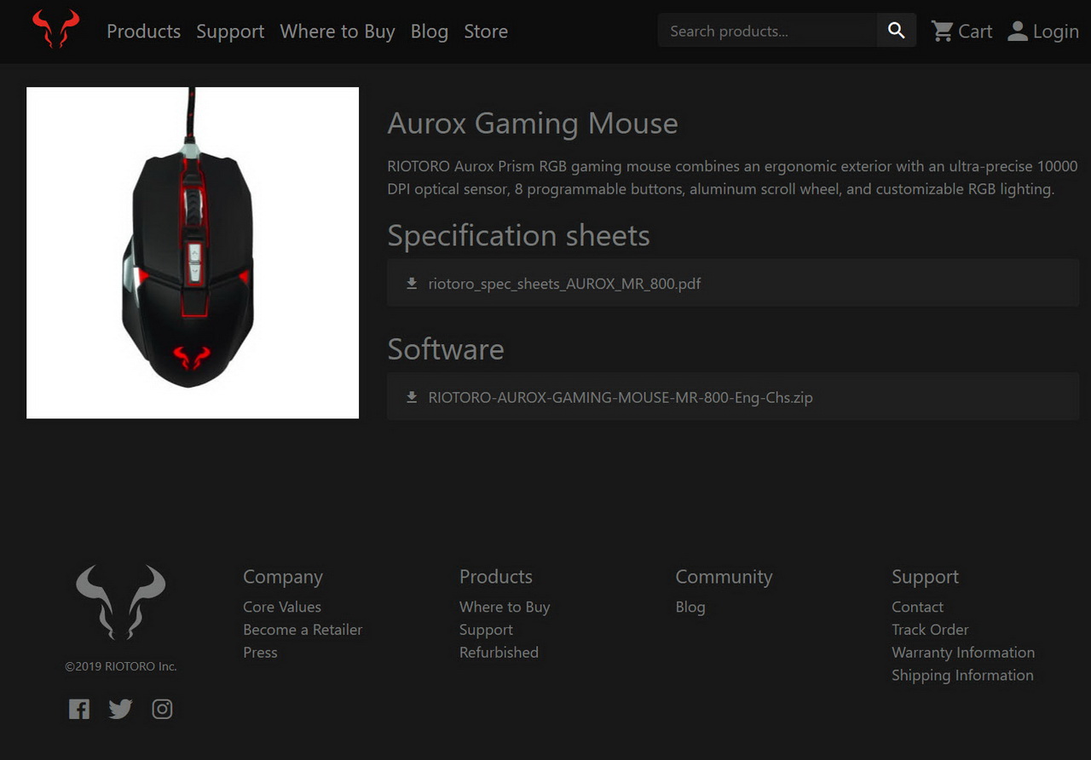Open Press footer link
1091x760 pixels.
pos(260,653)
